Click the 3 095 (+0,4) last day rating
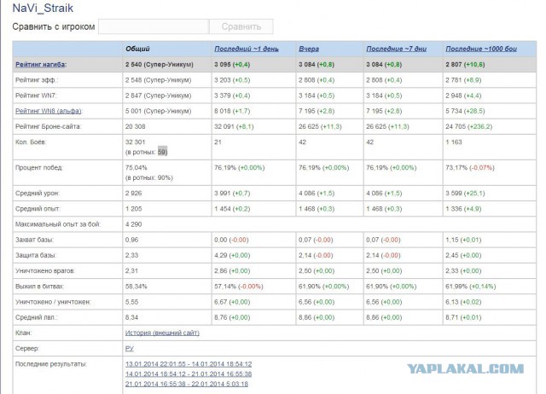546x394 pixels. tap(232, 65)
